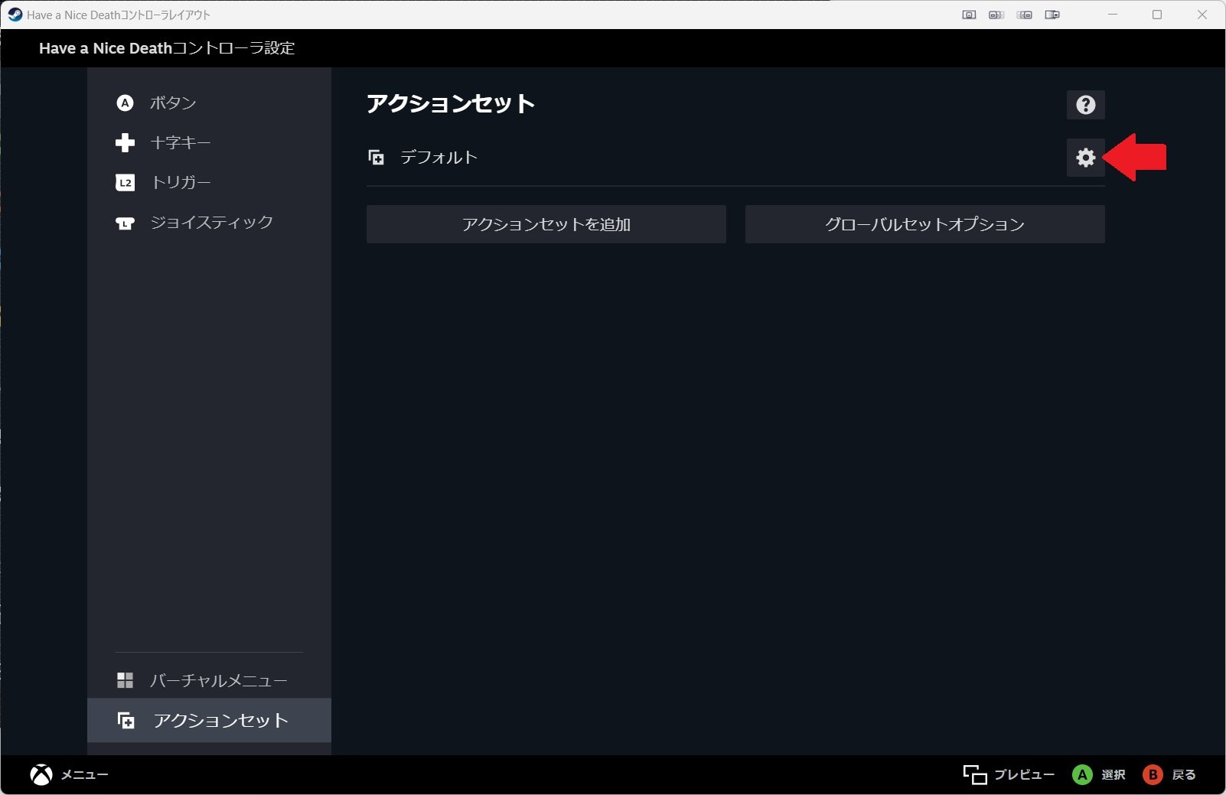Click the Have a Nice Deathコントローラ設定 header title

tap(167, 48)
